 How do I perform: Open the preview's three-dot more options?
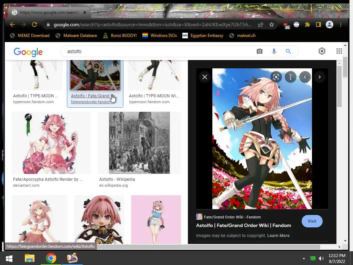click(x=291, y=77)
